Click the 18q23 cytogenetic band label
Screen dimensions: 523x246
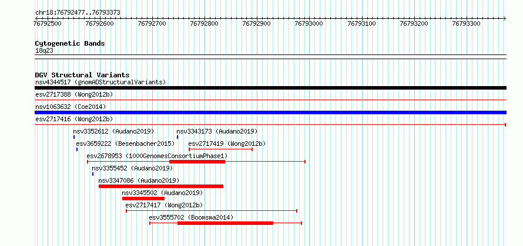(44, 51)
